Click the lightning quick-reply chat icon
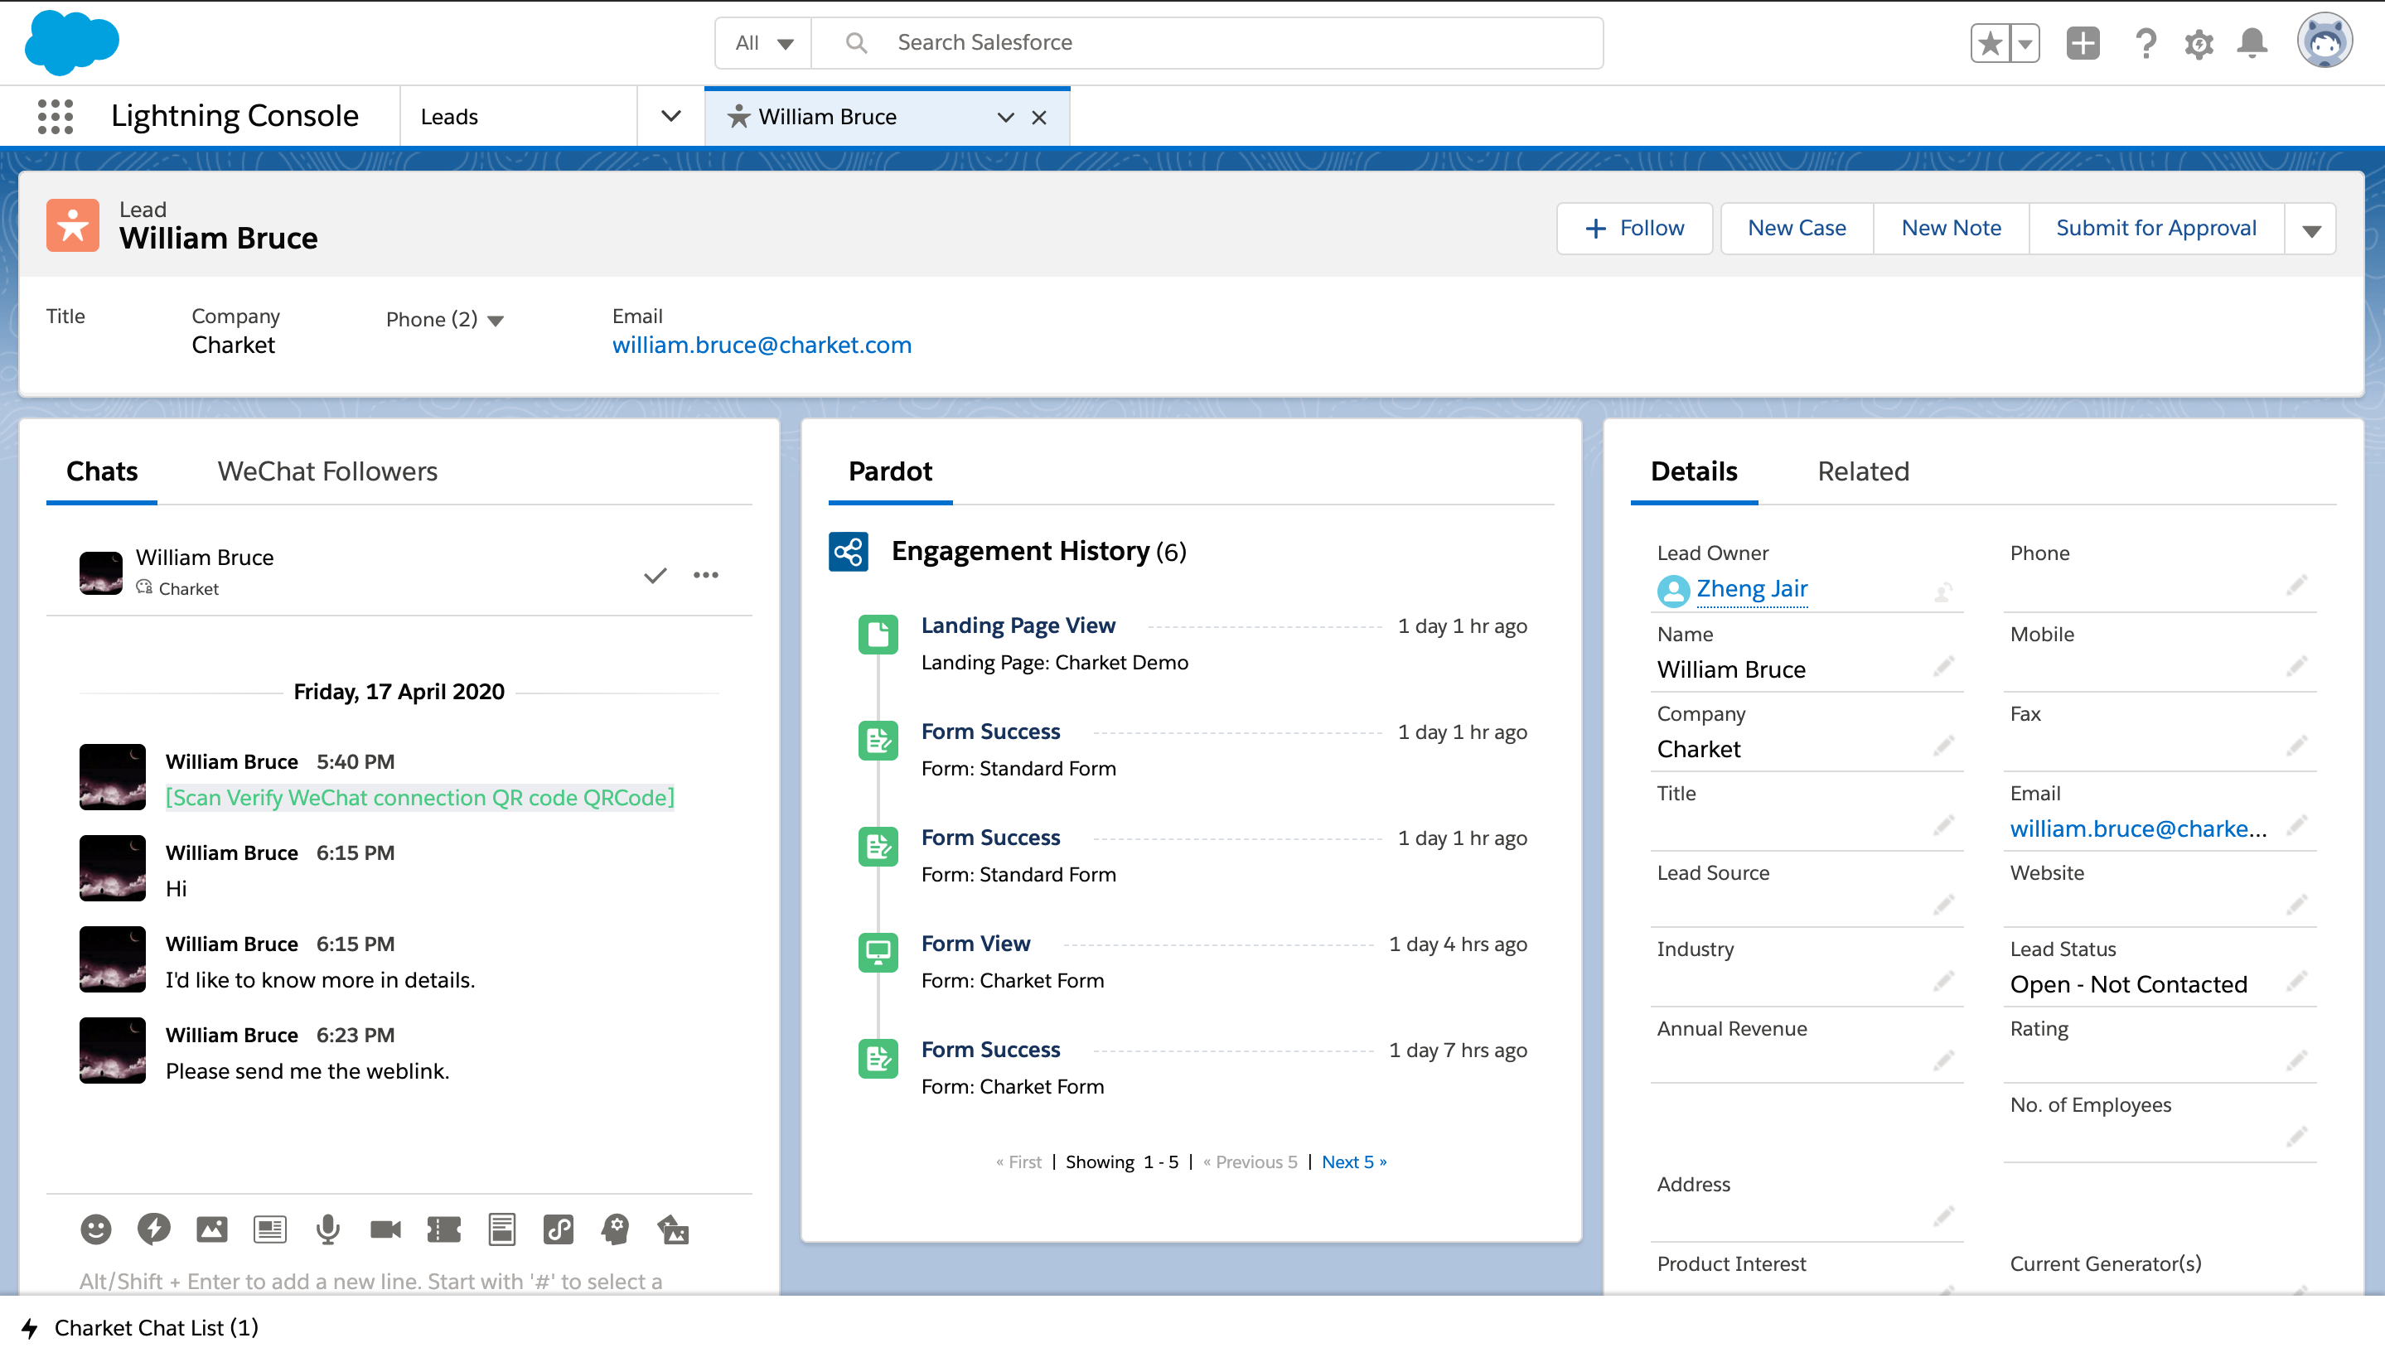Image resolution: width=2385 pixels, height=1362 pixels. [153, 1229]
